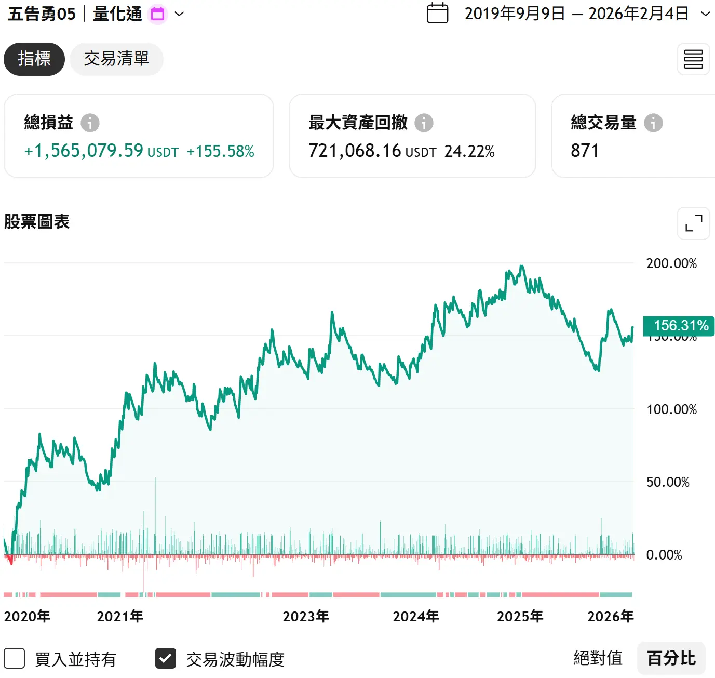The image size is (715, 678).
Task: Click info icon next to 總交易量
Action: 653,123
